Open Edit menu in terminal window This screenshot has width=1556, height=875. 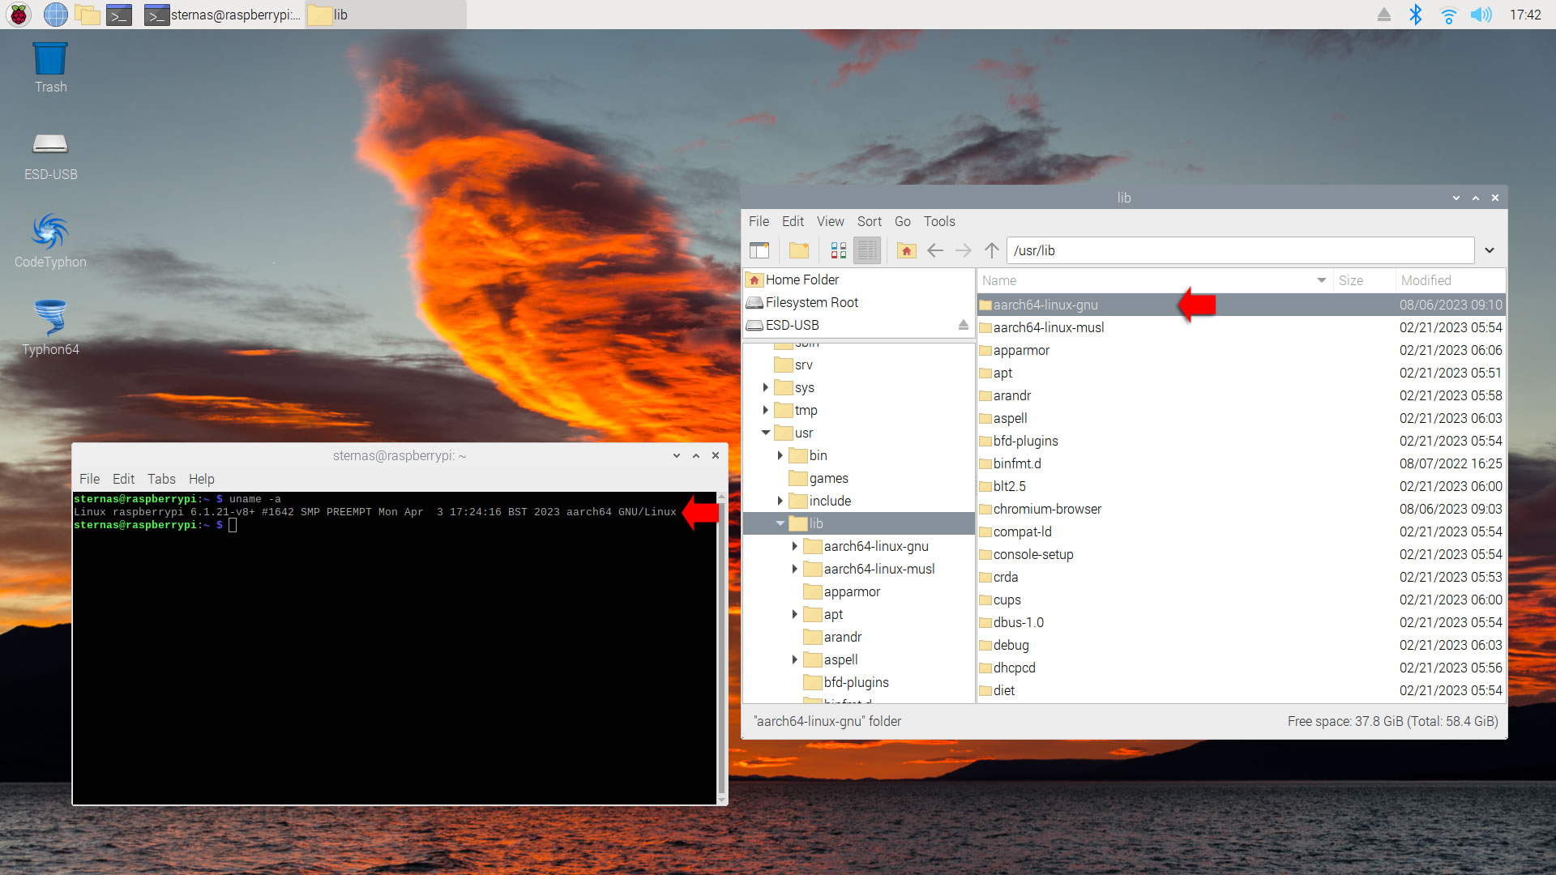pos(123,479)
